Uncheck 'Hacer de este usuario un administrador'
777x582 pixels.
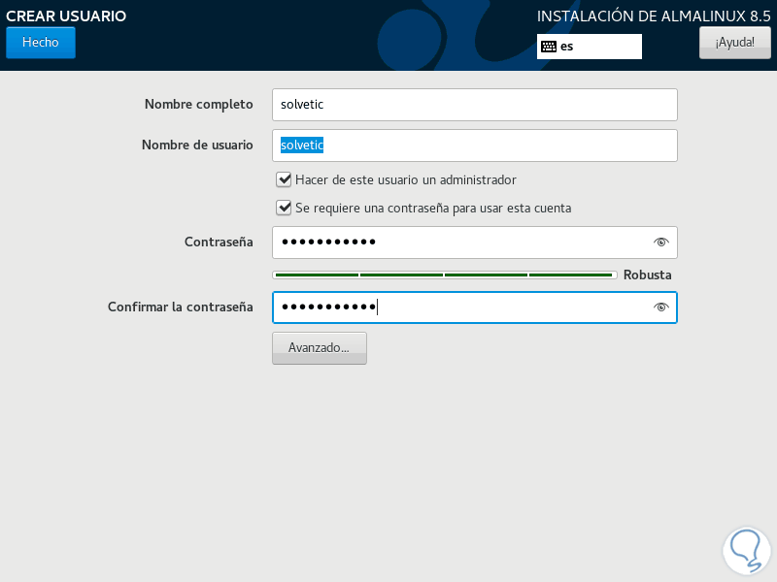(284, 179)
